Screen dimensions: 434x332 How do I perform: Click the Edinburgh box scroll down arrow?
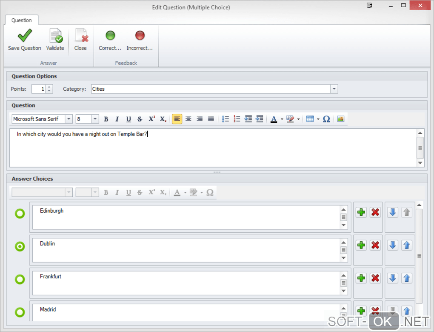(343, 225)
